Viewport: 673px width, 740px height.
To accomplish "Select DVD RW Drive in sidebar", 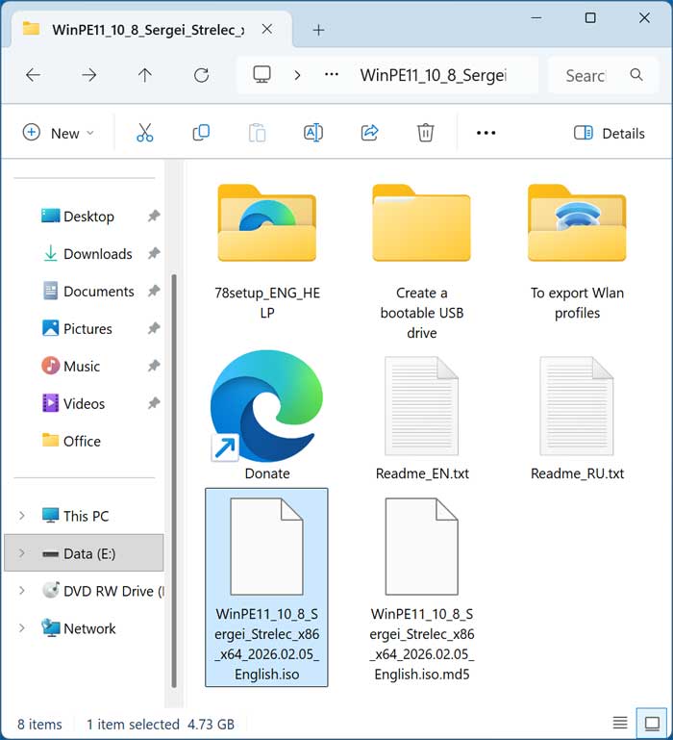I will (x=102, y=591).
